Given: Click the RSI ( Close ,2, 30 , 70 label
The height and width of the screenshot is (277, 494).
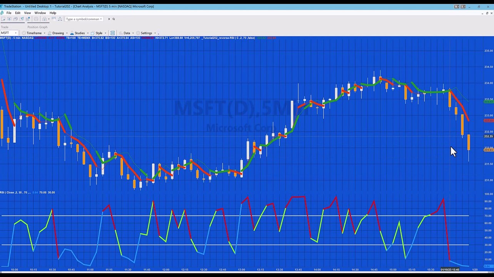Looking at the screenshot, I should tap(15, 192).
